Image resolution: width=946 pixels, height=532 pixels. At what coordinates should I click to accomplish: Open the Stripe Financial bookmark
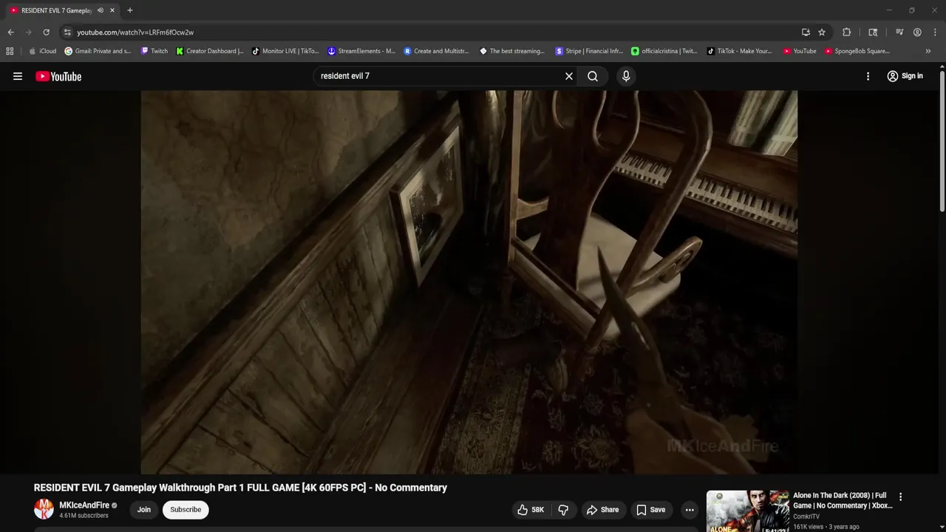click(589, 51)
